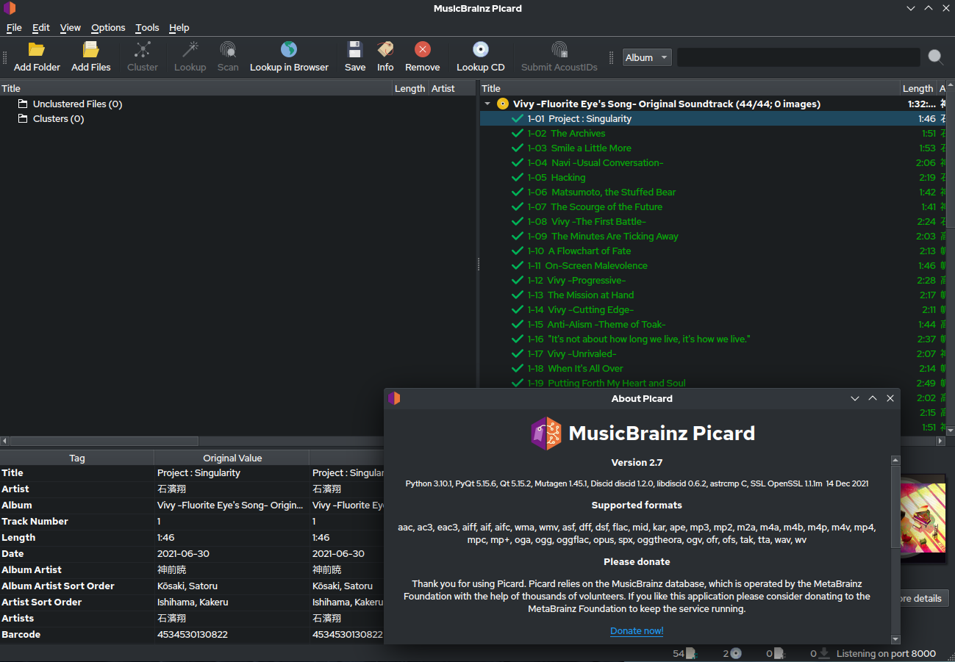The height and width of the screenshot is (662, 955).
Task: Click the Donate now! link
Action: click(x=637, y=630)
